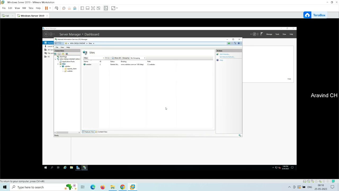Select aspnet_client folder in Connections tree
Screen dimensions: 339x191
point(72,69)
